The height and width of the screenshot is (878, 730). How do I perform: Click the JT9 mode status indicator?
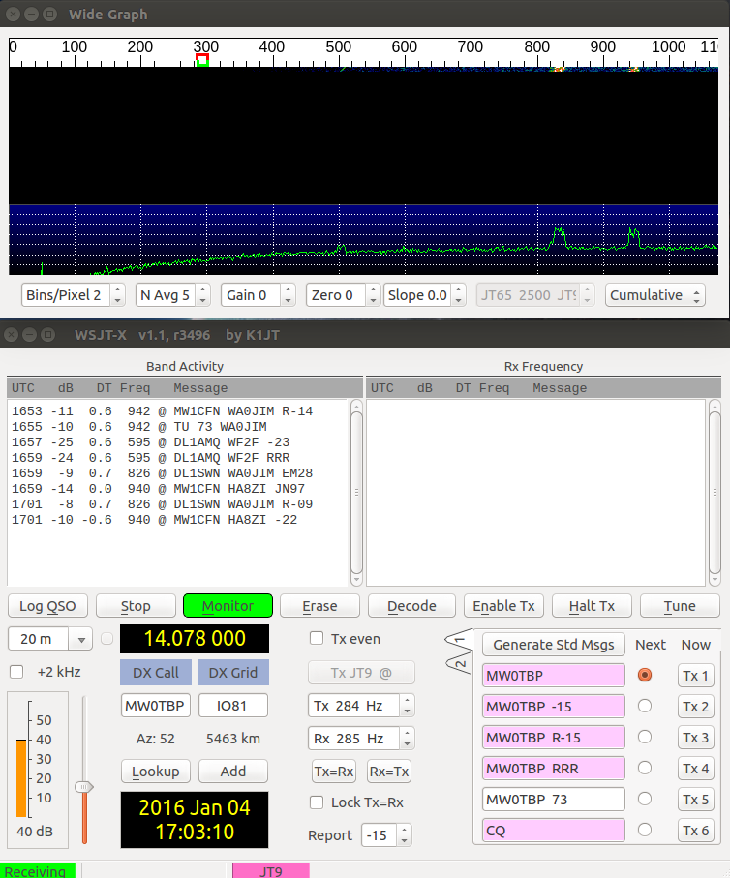[x=270, y=870]
